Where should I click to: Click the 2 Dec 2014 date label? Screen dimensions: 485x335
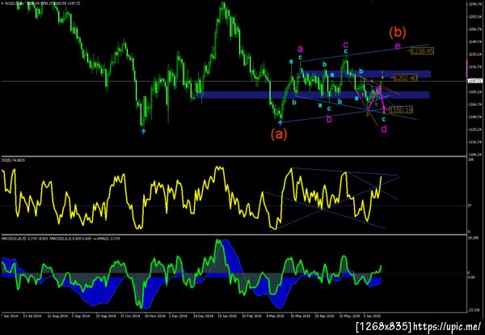click(179, 316)
